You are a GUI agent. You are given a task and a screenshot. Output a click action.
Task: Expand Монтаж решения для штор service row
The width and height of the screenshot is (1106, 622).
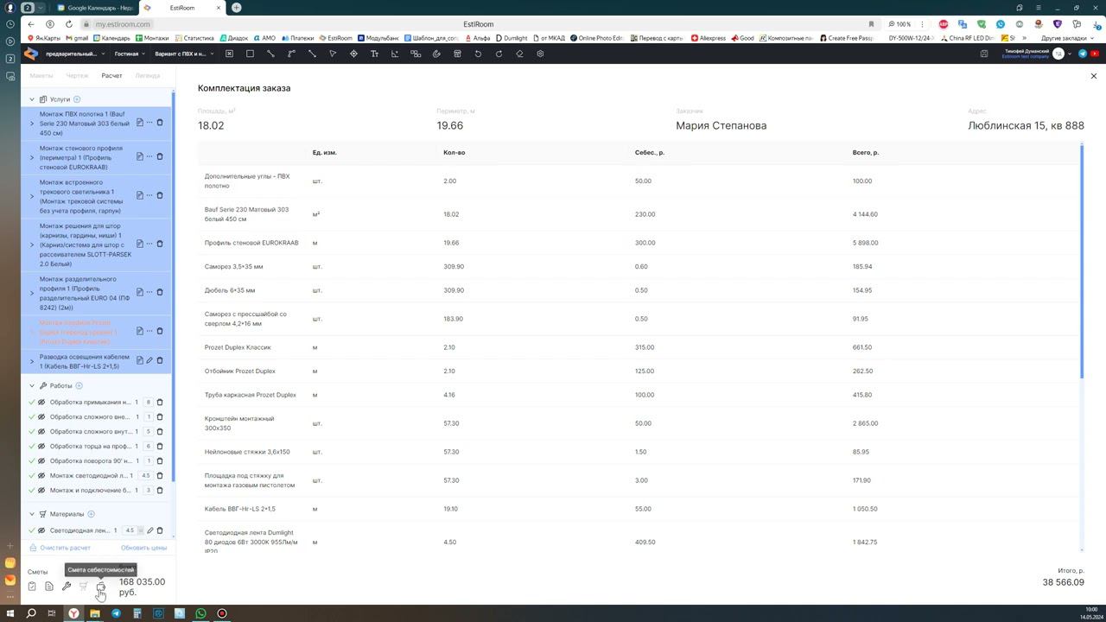[32, 244]
